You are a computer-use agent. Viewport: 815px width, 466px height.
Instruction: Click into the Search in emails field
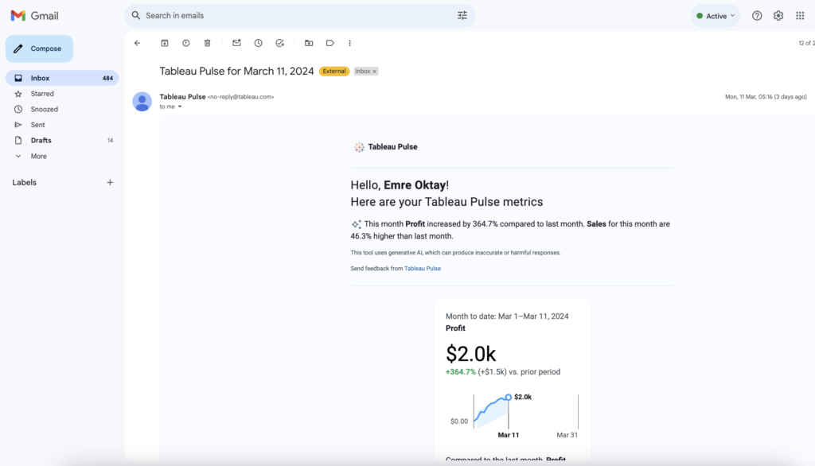pyautogui.click(x=294, y=16)
